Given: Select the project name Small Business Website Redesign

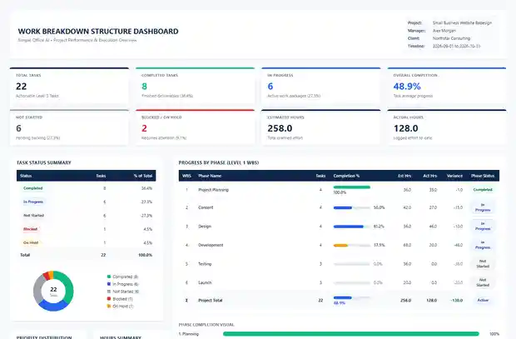Looking at the screenshot, I should [x=462, y=22].
